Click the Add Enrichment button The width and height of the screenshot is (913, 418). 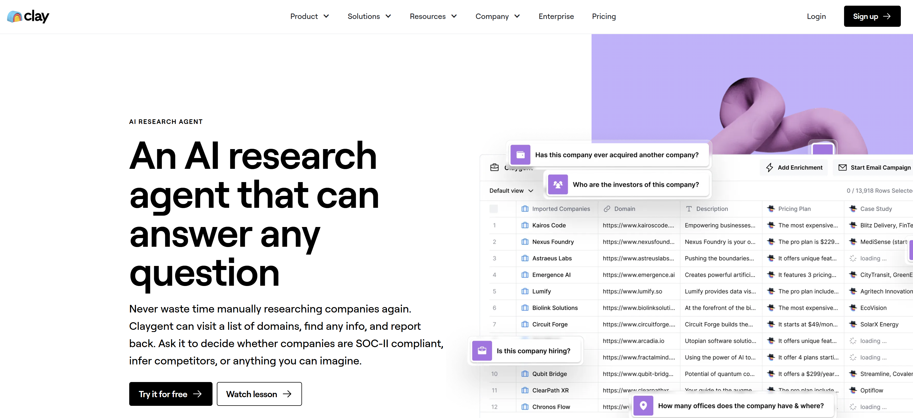[794, 167]
